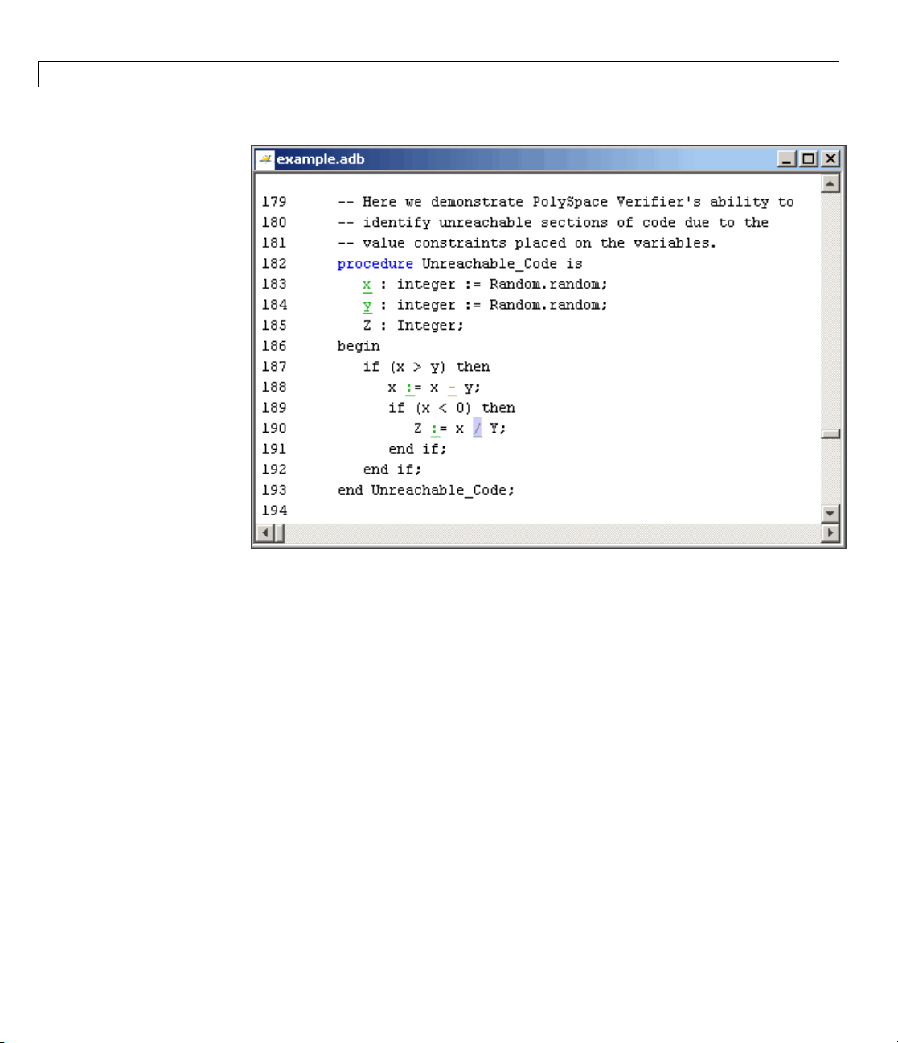Click the green assignment check on line 188
898x1043 pixels.
click(x=409, y=388)
